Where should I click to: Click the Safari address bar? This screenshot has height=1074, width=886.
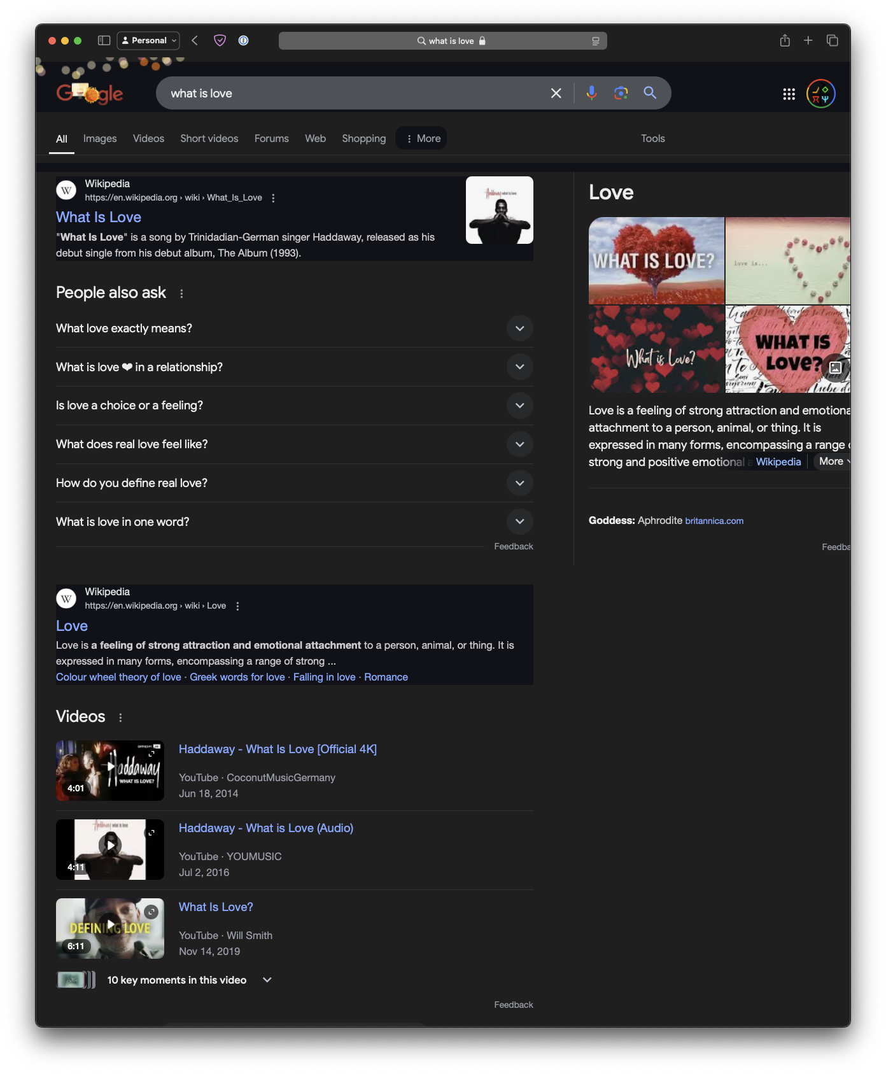[x=443, y=41]
